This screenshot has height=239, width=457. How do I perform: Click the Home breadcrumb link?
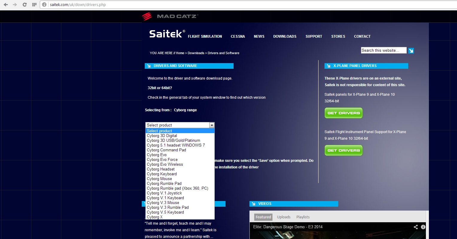[180, 53]
